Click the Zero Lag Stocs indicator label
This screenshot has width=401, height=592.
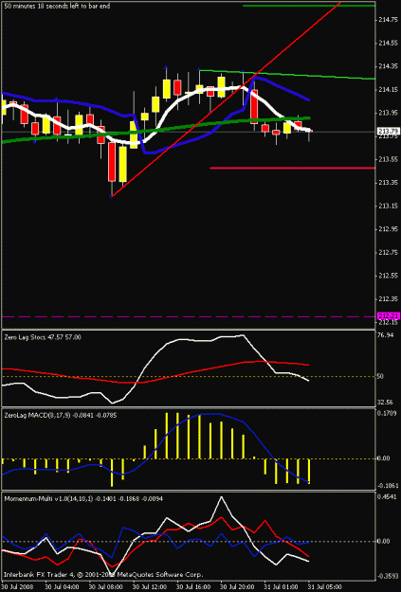pyautogui.click(x=43, y=337)
